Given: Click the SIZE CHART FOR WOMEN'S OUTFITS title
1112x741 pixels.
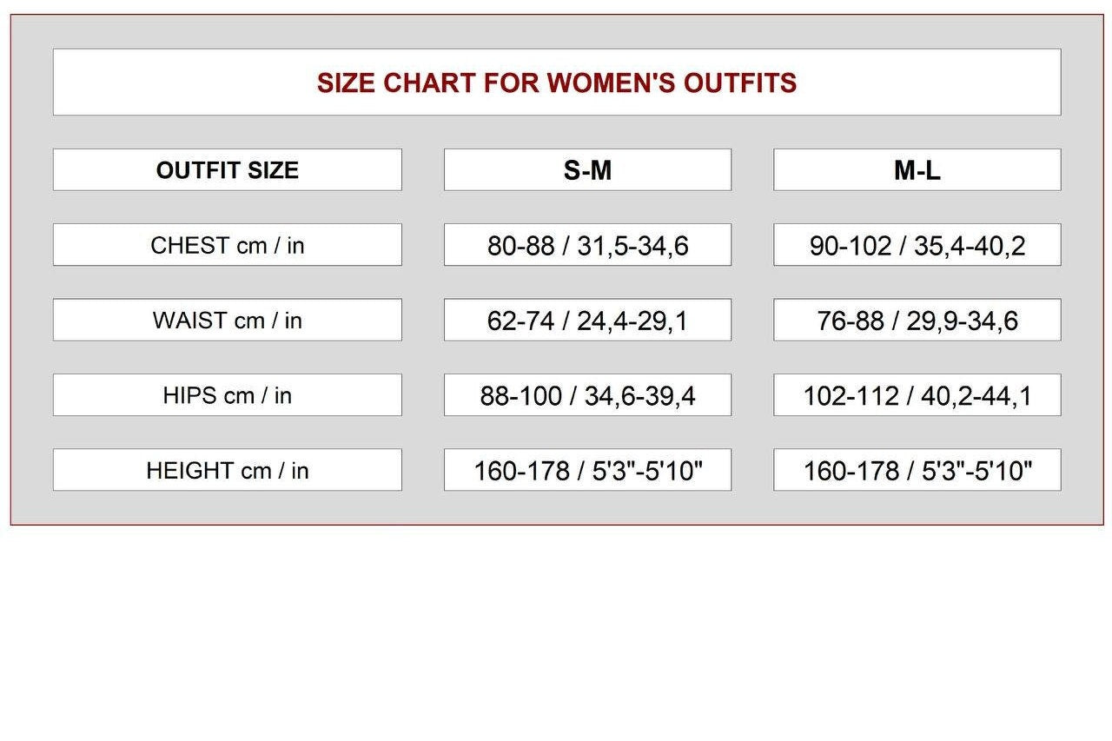Looking at the screenshot, I should point(557,83).
